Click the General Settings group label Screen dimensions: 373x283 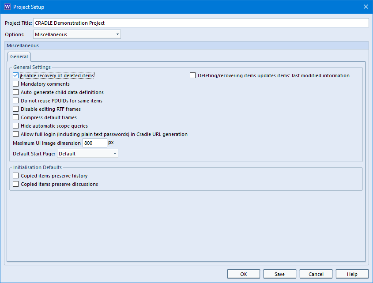point(32,67)
